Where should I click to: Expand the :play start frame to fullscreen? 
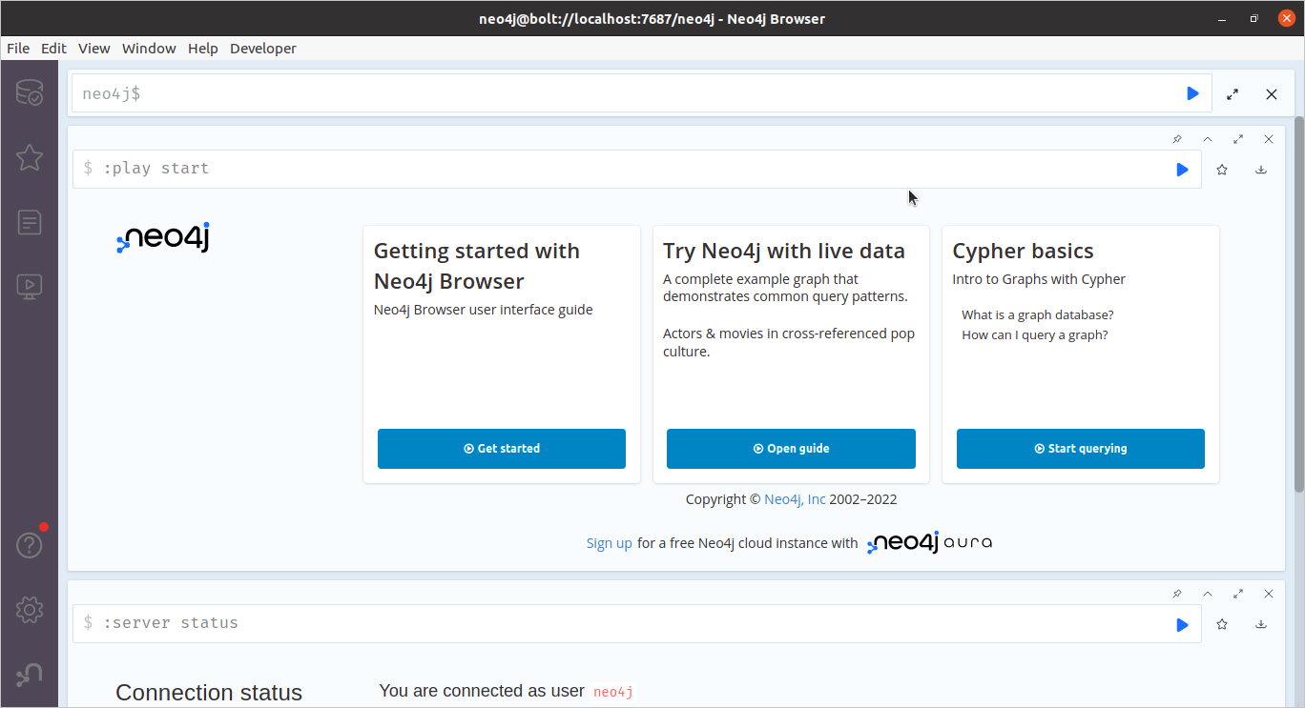click(x=1238, y=139)
